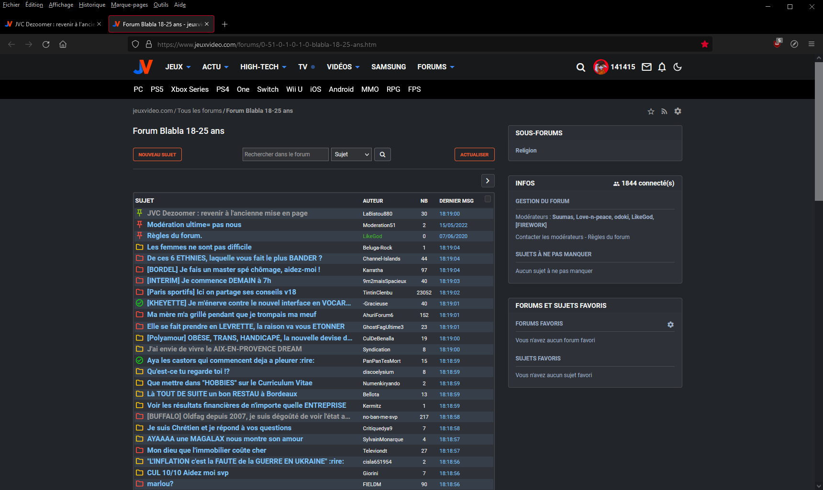
Task: Click the browser back arrow
Action: 11,44
